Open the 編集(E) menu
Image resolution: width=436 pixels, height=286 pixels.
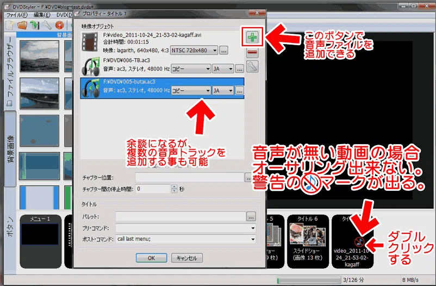tap(42, 15)
